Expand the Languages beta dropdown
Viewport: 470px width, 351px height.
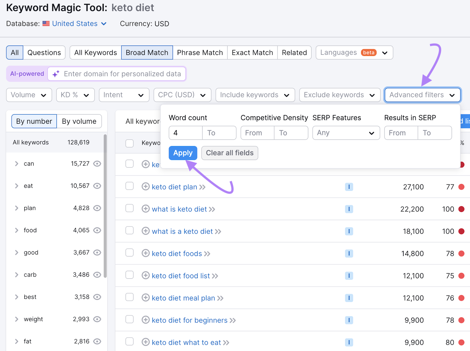click(354, 52)
